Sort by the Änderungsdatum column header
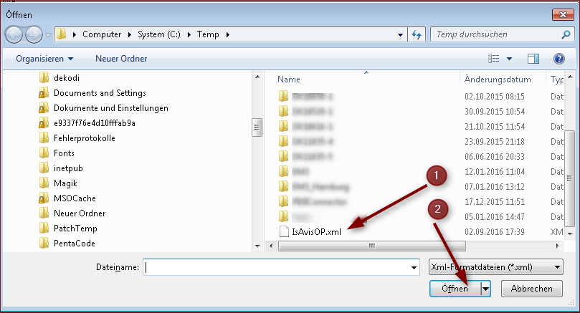This screenshot has width=580, height=313. (x=498, y=80)
